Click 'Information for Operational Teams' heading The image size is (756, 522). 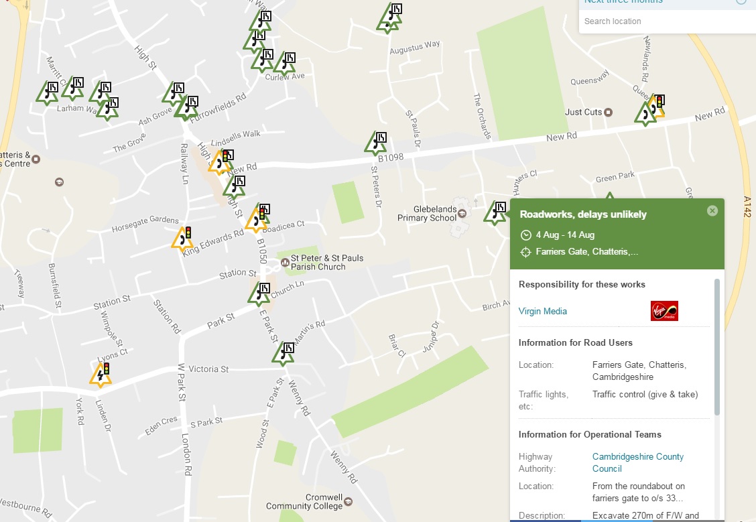tap(590, 435)
